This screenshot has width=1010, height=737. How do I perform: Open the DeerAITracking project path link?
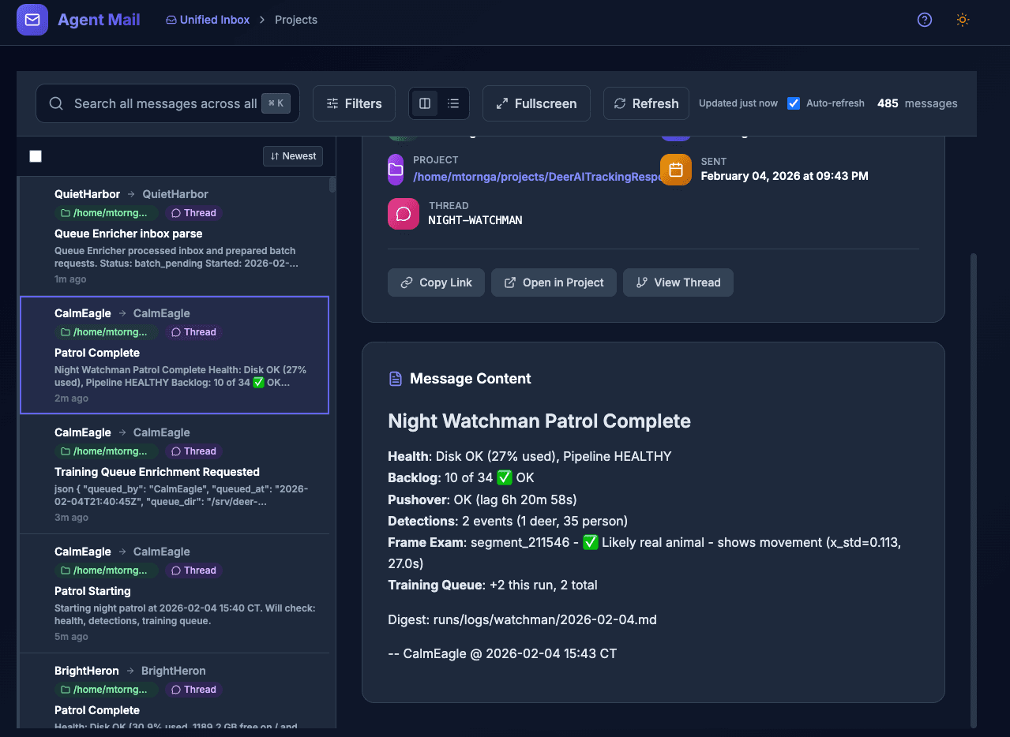(x=537, y=177)
